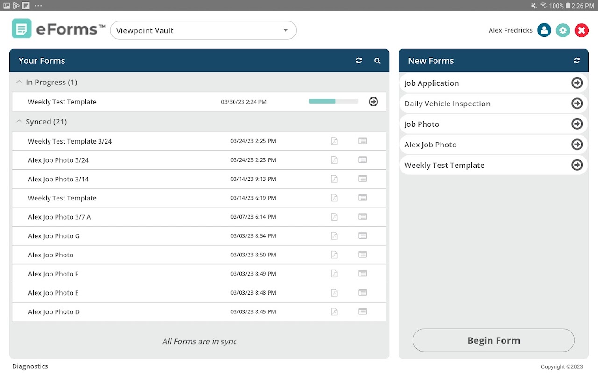Launch Daily Vehicle Inspection via arrow icon
The width and height of the screenshot is (598, 373).
tap(577, 104)
